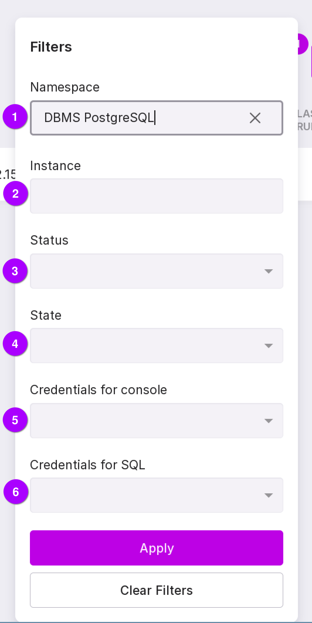Click into the Instance input field
The height and width of the screenshot is (623, 312).
[x=157, y=196]
